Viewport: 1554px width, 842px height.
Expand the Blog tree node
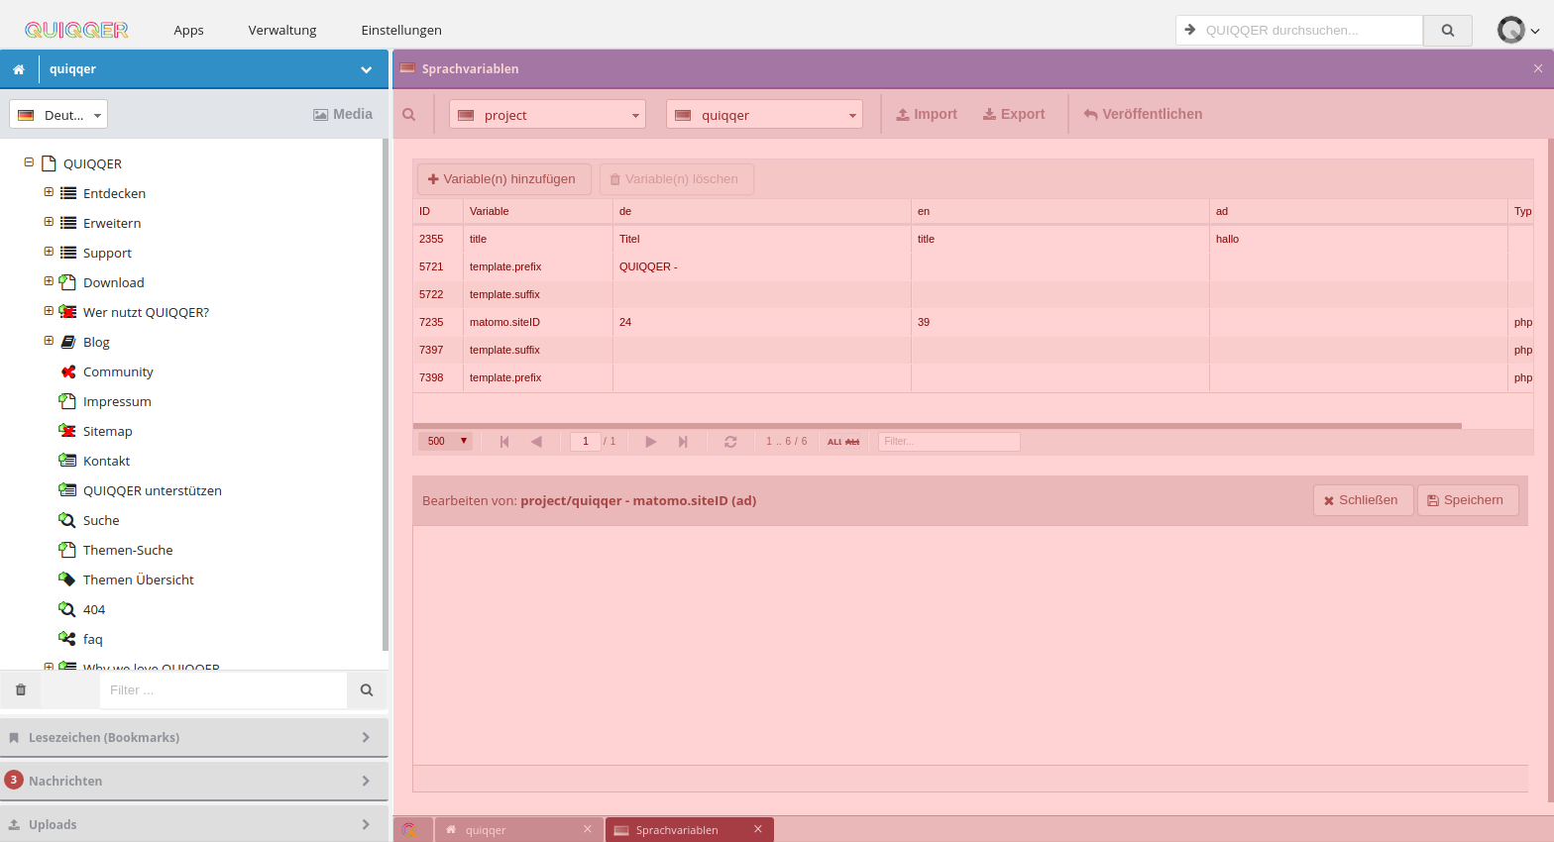click(x=49, y=341)
